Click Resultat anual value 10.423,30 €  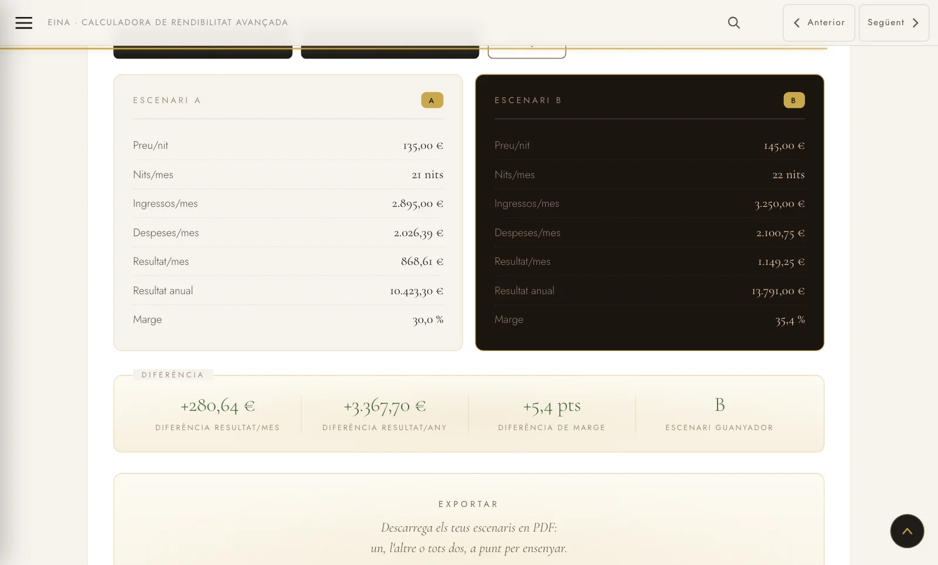417,291
